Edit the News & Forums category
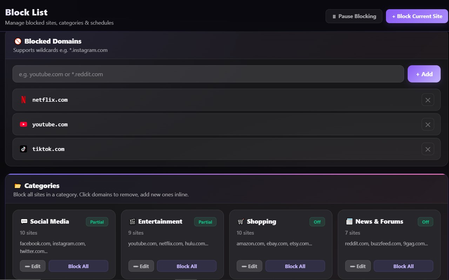The width and height of the screenshot is (449, 280). coord(358,266)
